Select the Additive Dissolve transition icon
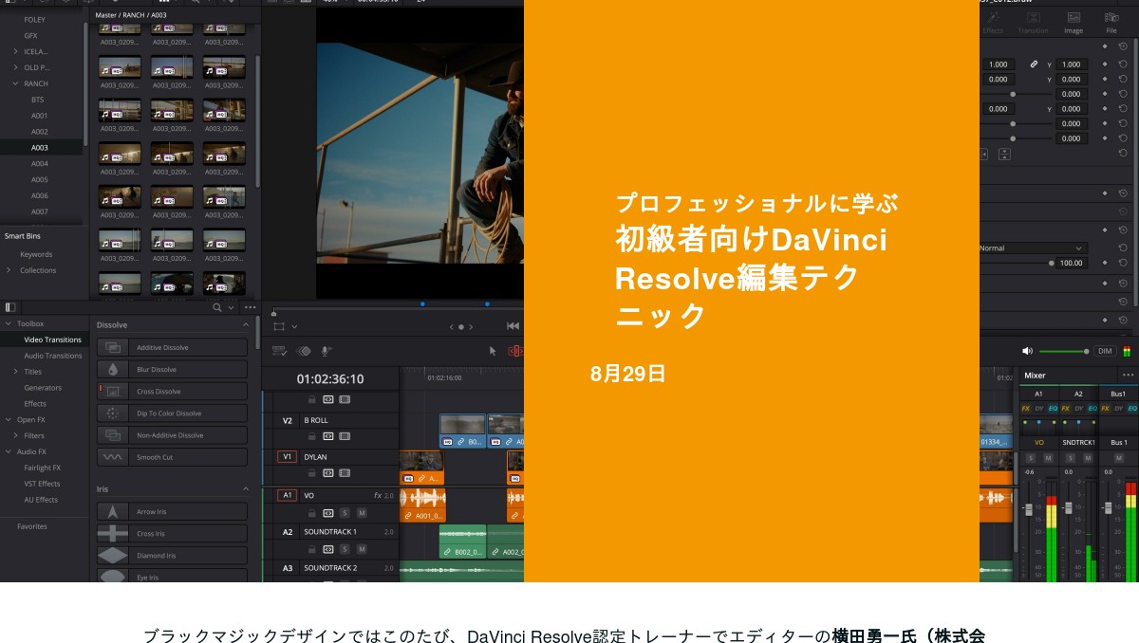 coord(113,347)
